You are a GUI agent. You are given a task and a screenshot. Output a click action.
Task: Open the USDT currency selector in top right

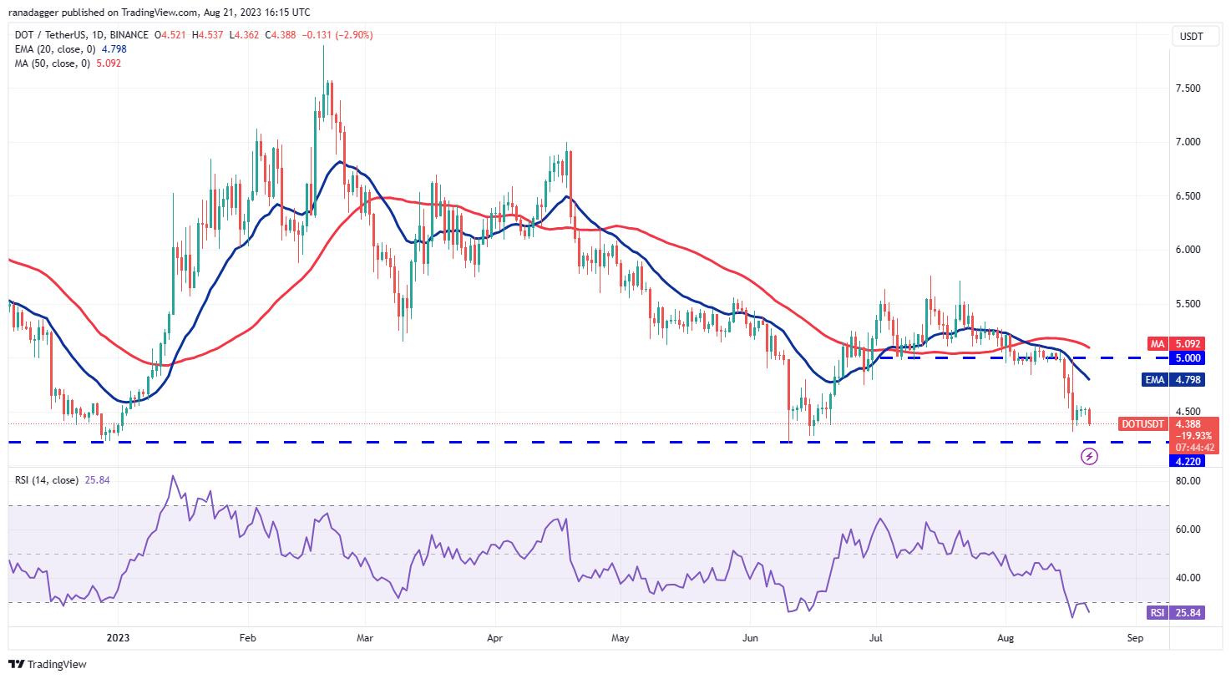1191,37
